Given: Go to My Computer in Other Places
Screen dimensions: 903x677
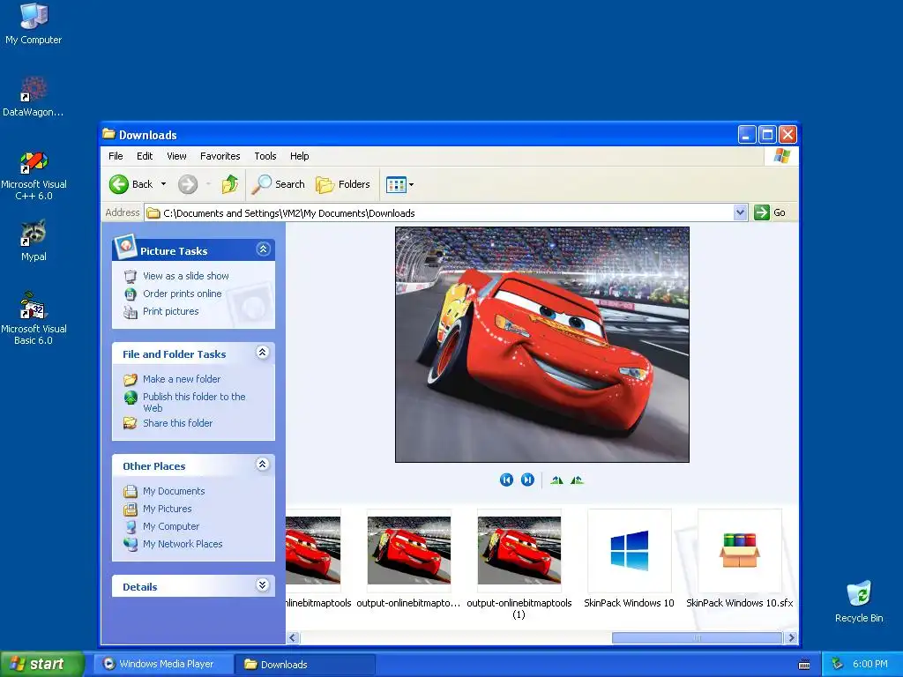Looking at the screenshot, I should pos(171,526).
